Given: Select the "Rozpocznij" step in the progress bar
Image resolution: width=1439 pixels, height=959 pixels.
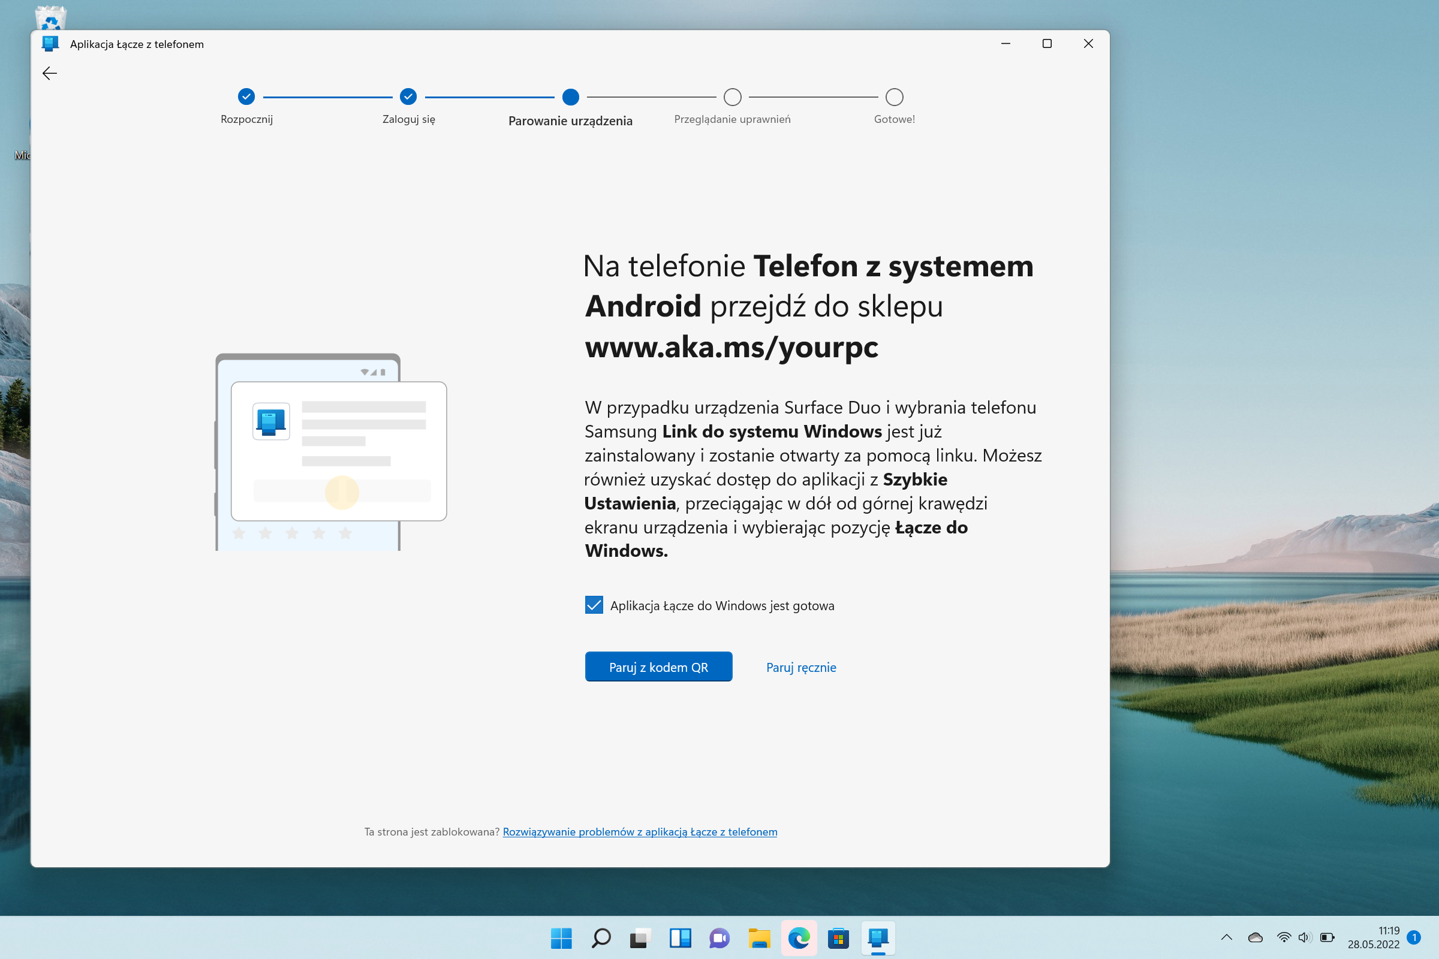Looking at the screenshot, I should click(x=246, y=96).
